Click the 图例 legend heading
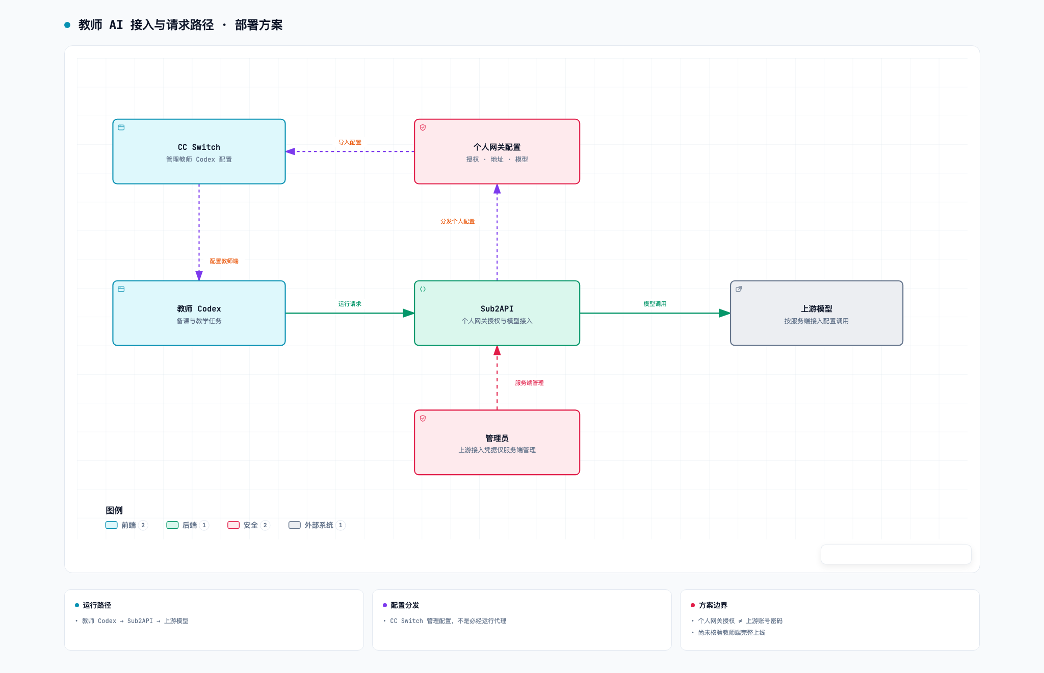Screen dimensions: 1044x673 pos(114,510)
